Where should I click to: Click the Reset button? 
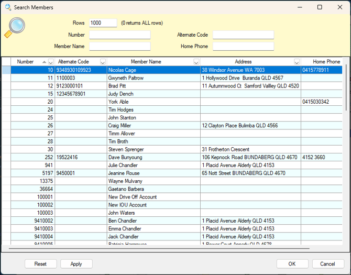(40, 264)
